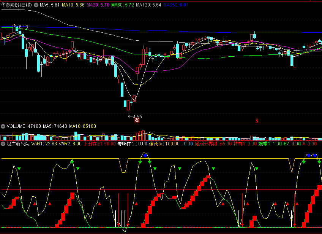Click the red S signal marker
The width and height of the screenshot is (322, 234).
coord(257,121)
